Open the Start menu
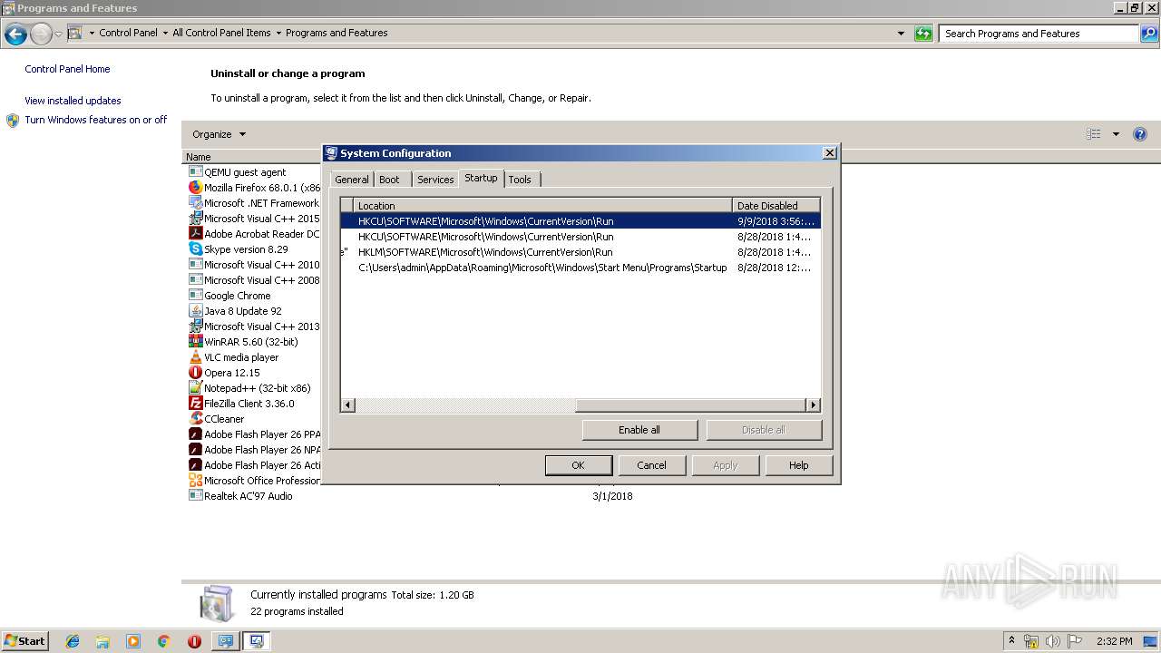The image size is (1161, 653). click(24, 640)
